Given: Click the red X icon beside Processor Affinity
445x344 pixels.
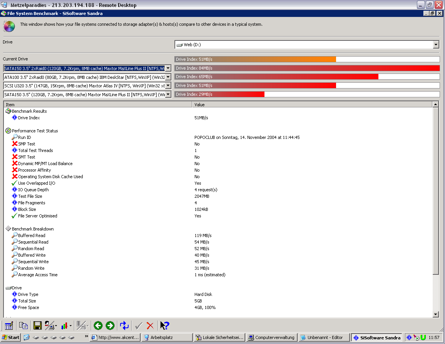Looking at the screenshot, I should [15, 170].
